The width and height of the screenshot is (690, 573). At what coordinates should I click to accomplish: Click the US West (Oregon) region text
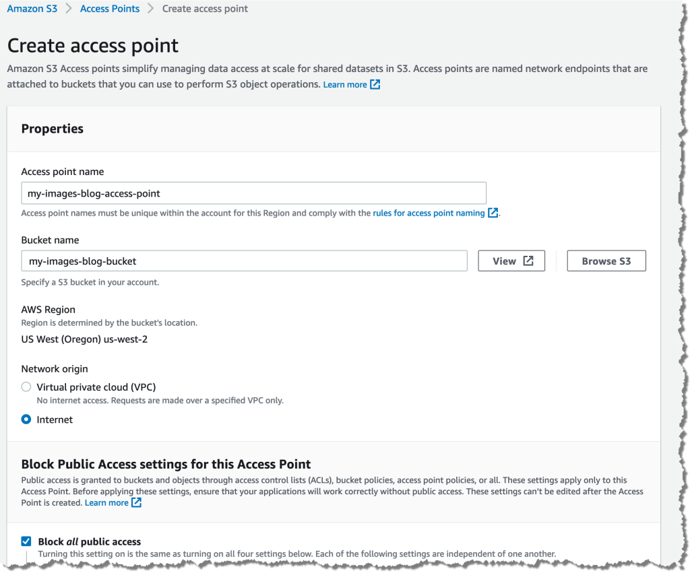pyautogui.click(x=84, y=339)
